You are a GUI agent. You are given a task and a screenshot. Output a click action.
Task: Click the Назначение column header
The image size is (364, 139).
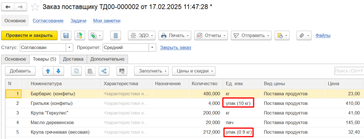[x=170, y=84]
